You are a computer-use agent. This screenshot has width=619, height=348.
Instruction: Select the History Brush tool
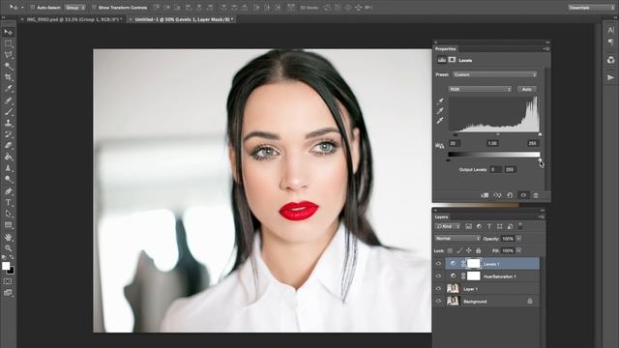pos(9,134)
